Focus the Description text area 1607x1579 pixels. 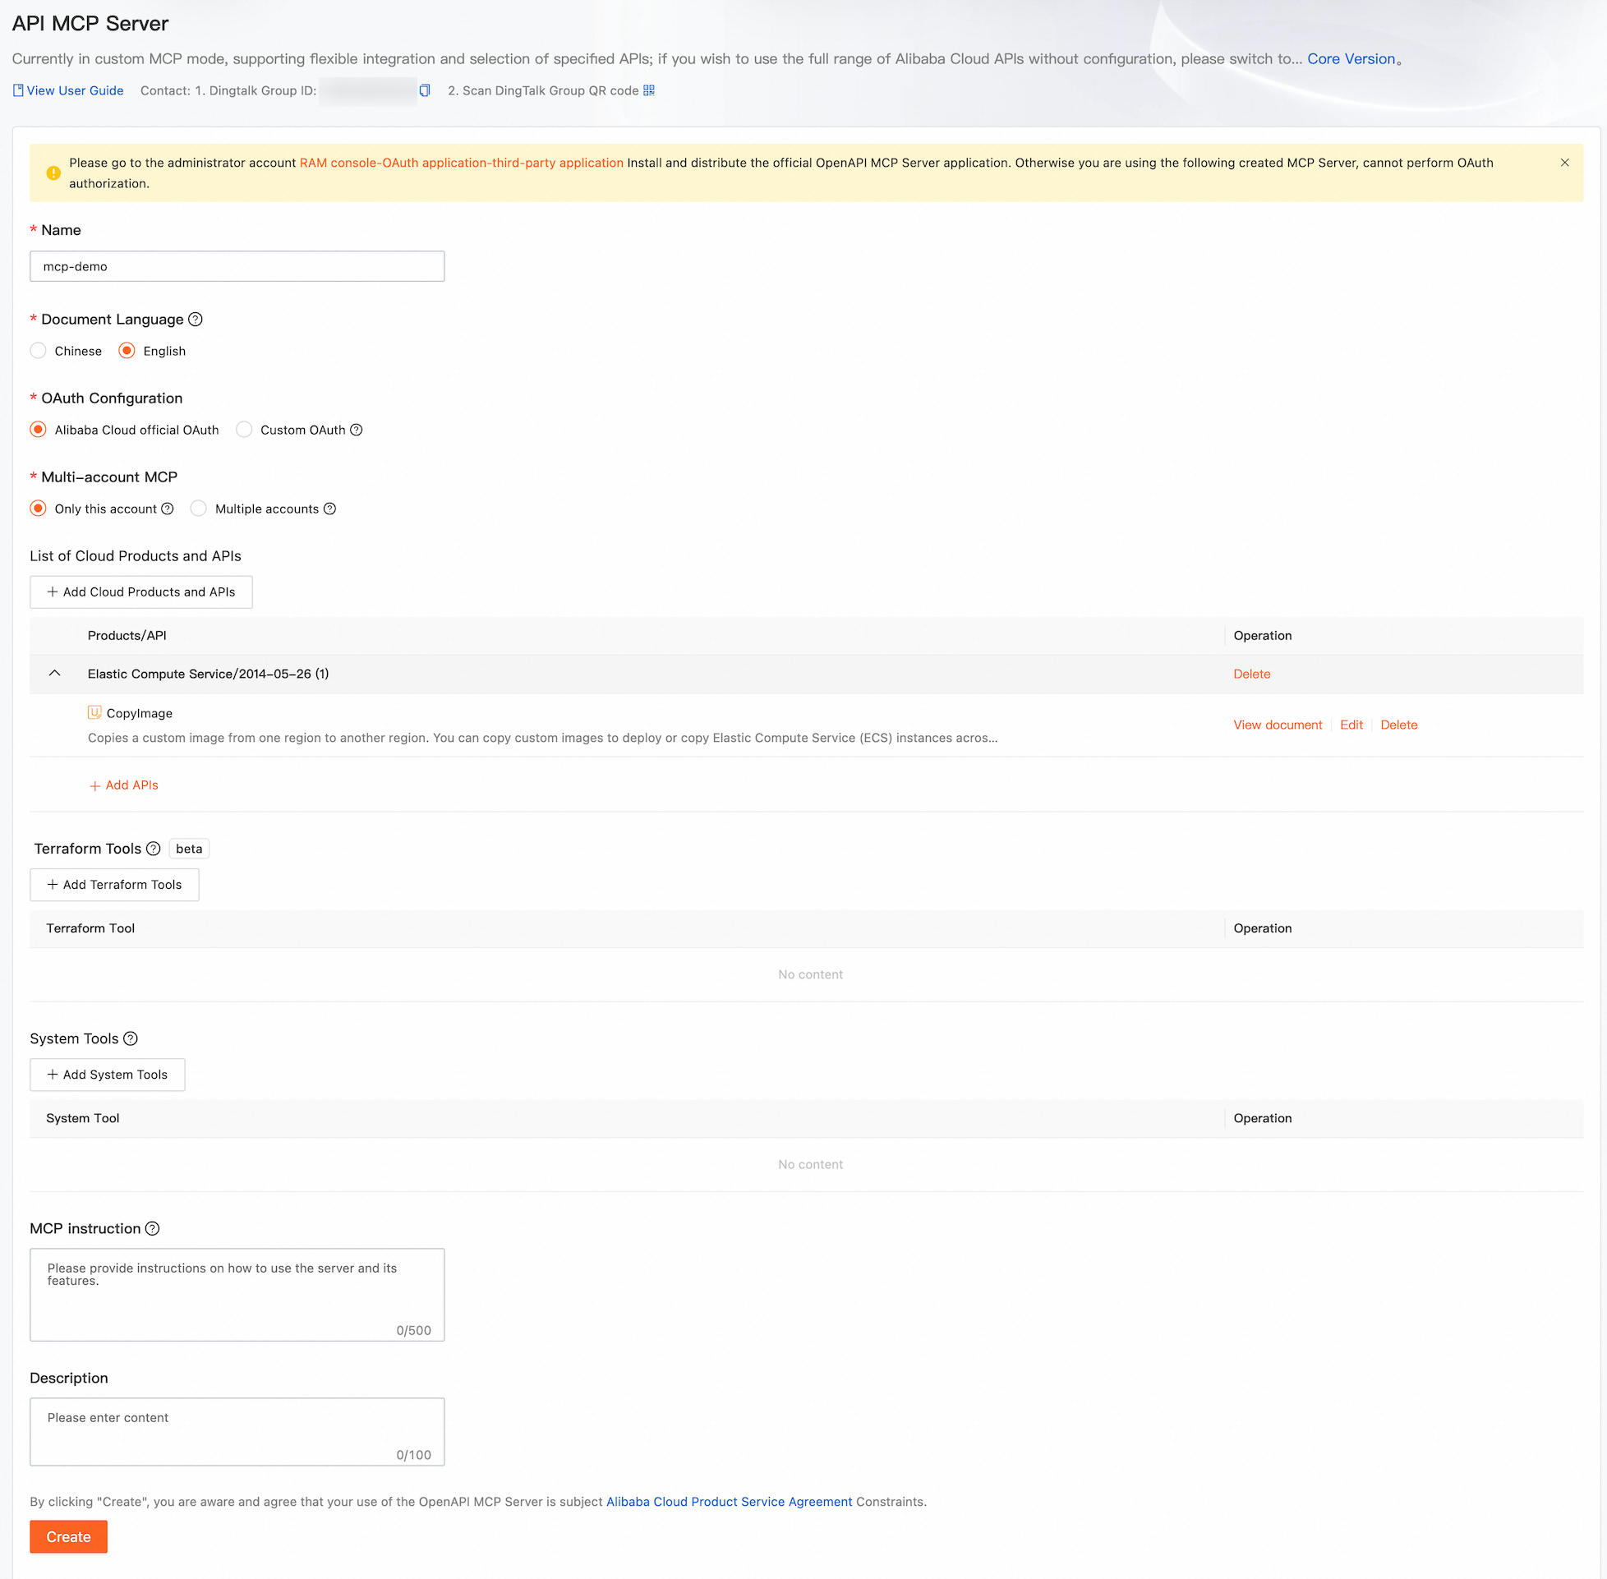tap(237, 1432)
